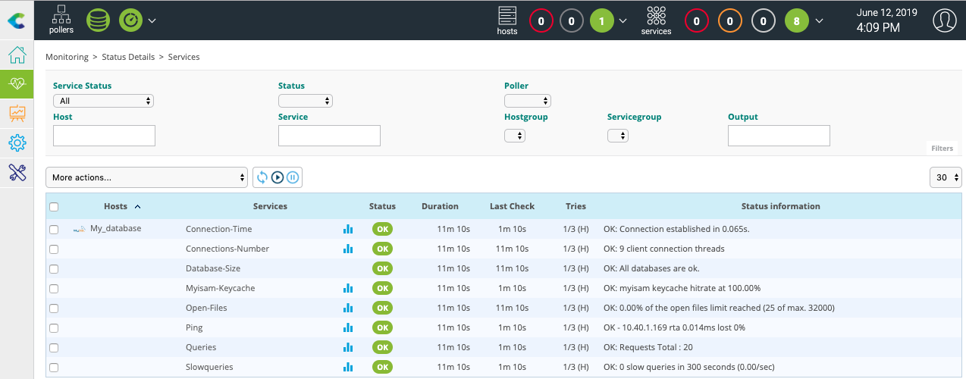Tick the checkbox for Ping row
966x379 pixels.
click(54, 327)
